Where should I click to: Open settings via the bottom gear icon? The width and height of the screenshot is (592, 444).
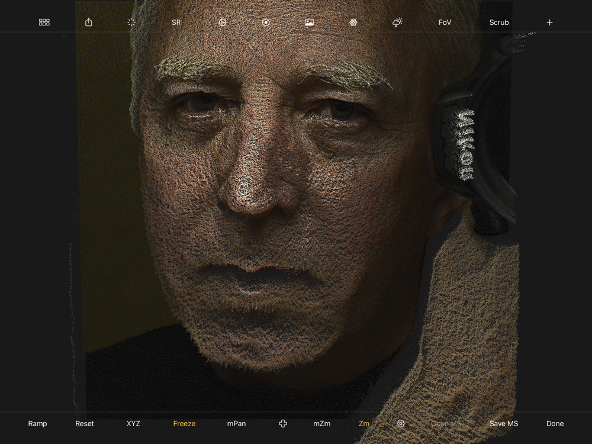point(401,424)
